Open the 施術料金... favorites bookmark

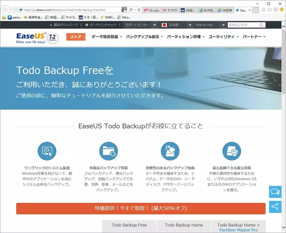pyautogui.click(x=33, y=18)
